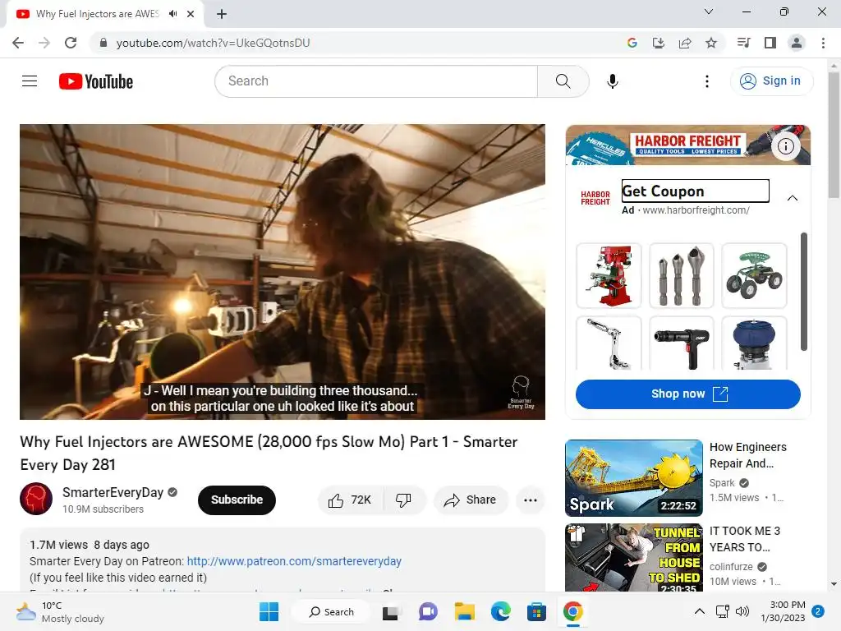Click the install app icon in address bar
841x631 pixels.
[x=658, y=43]
